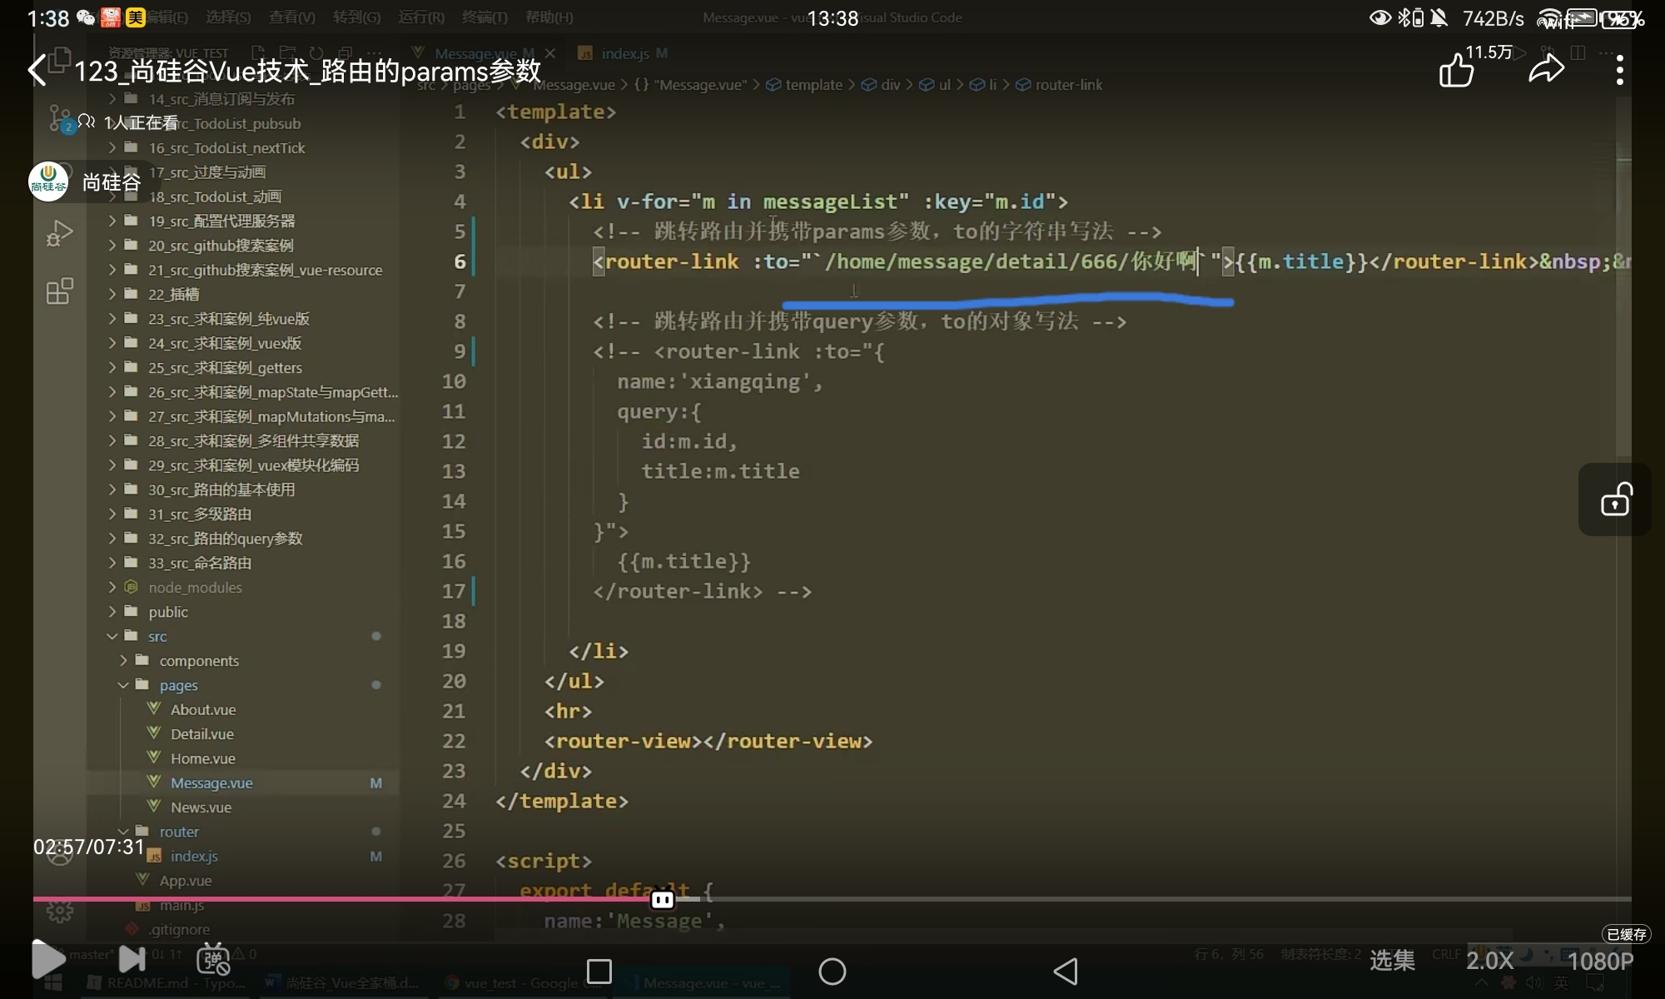1665x999 pixels.
Task: Go back using the top-left arrow
Action: tap(37, 70)
